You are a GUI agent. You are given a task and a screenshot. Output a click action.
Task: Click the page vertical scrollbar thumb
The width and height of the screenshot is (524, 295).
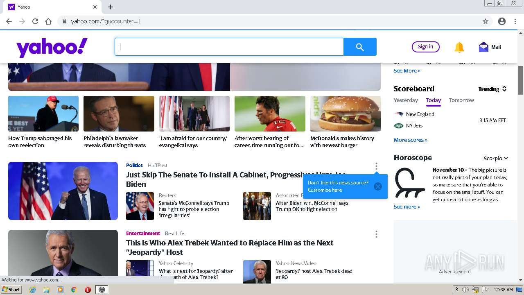[x=521, y=80]
